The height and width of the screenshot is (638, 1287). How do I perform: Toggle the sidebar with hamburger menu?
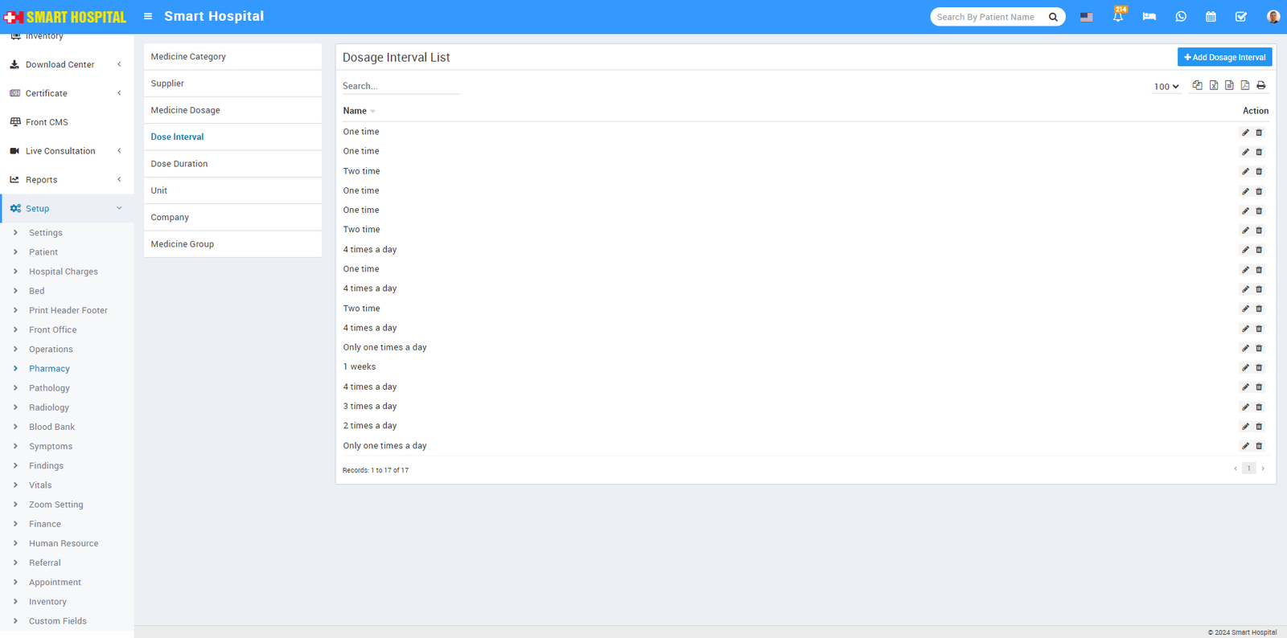click(148, 17)
